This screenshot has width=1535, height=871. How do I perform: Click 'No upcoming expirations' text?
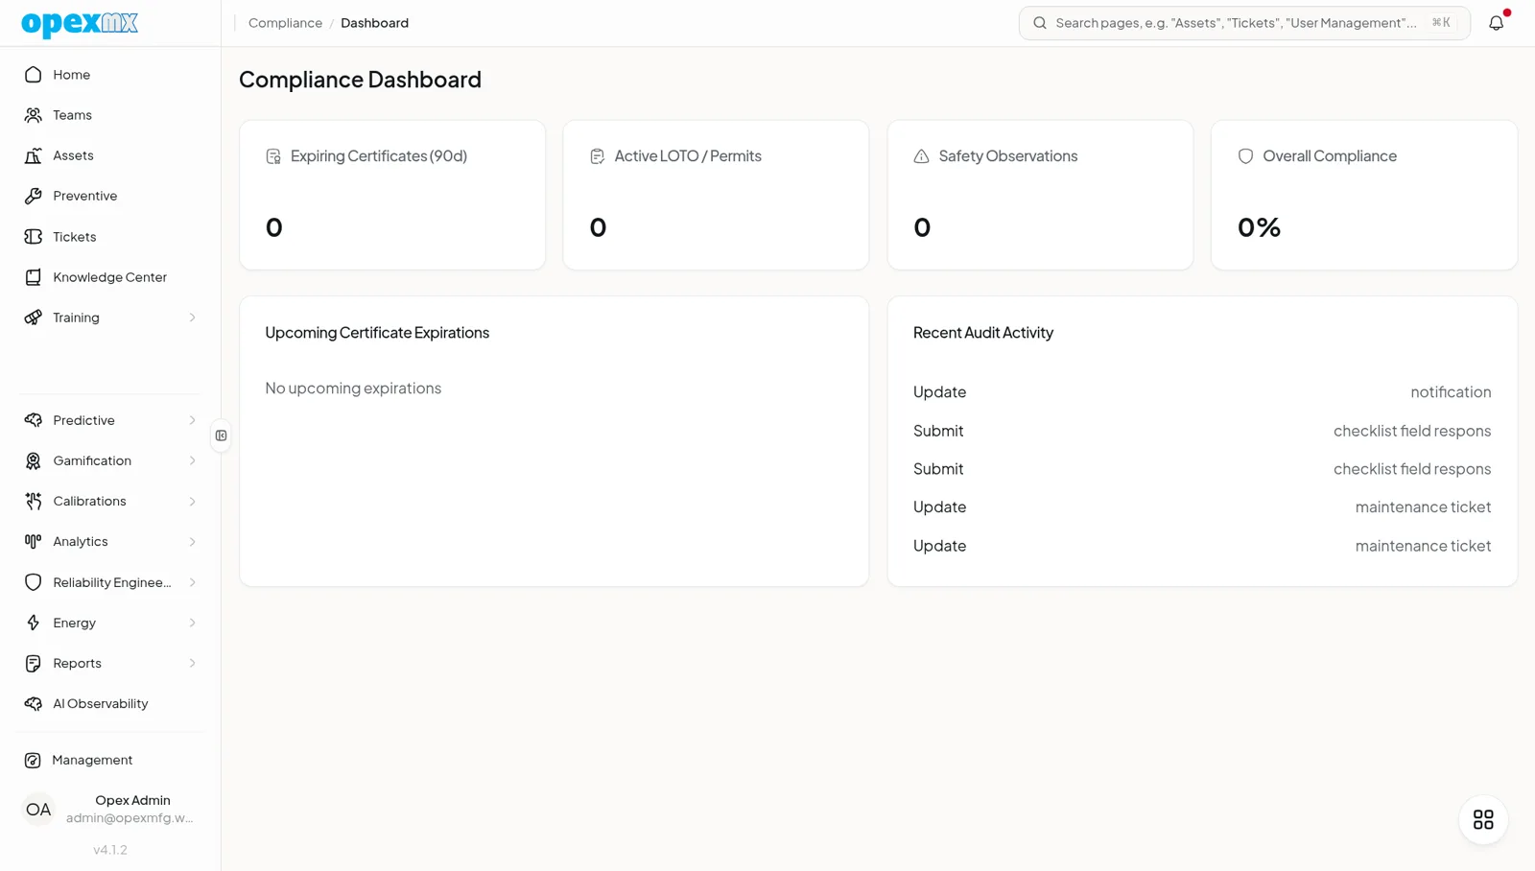(x=353, y=388)
